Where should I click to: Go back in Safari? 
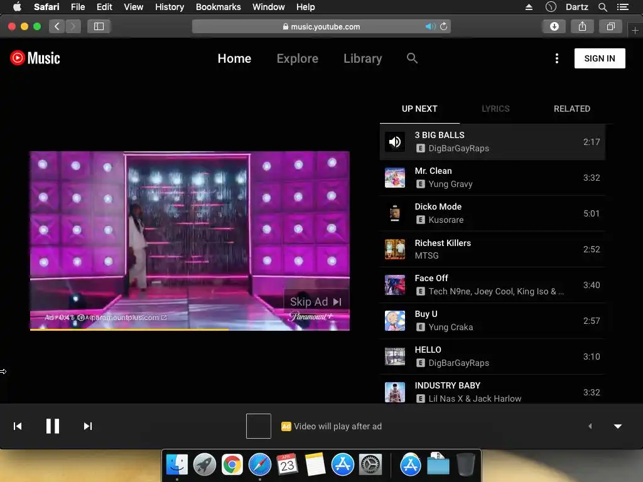point(57,26)
